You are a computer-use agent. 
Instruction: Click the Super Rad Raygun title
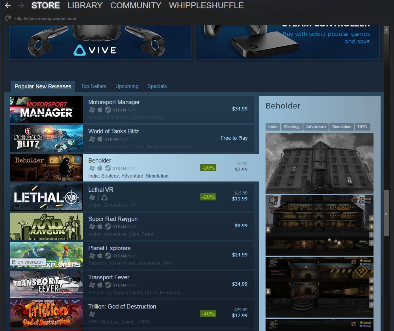pyautogui.click(x=113, y=219)
